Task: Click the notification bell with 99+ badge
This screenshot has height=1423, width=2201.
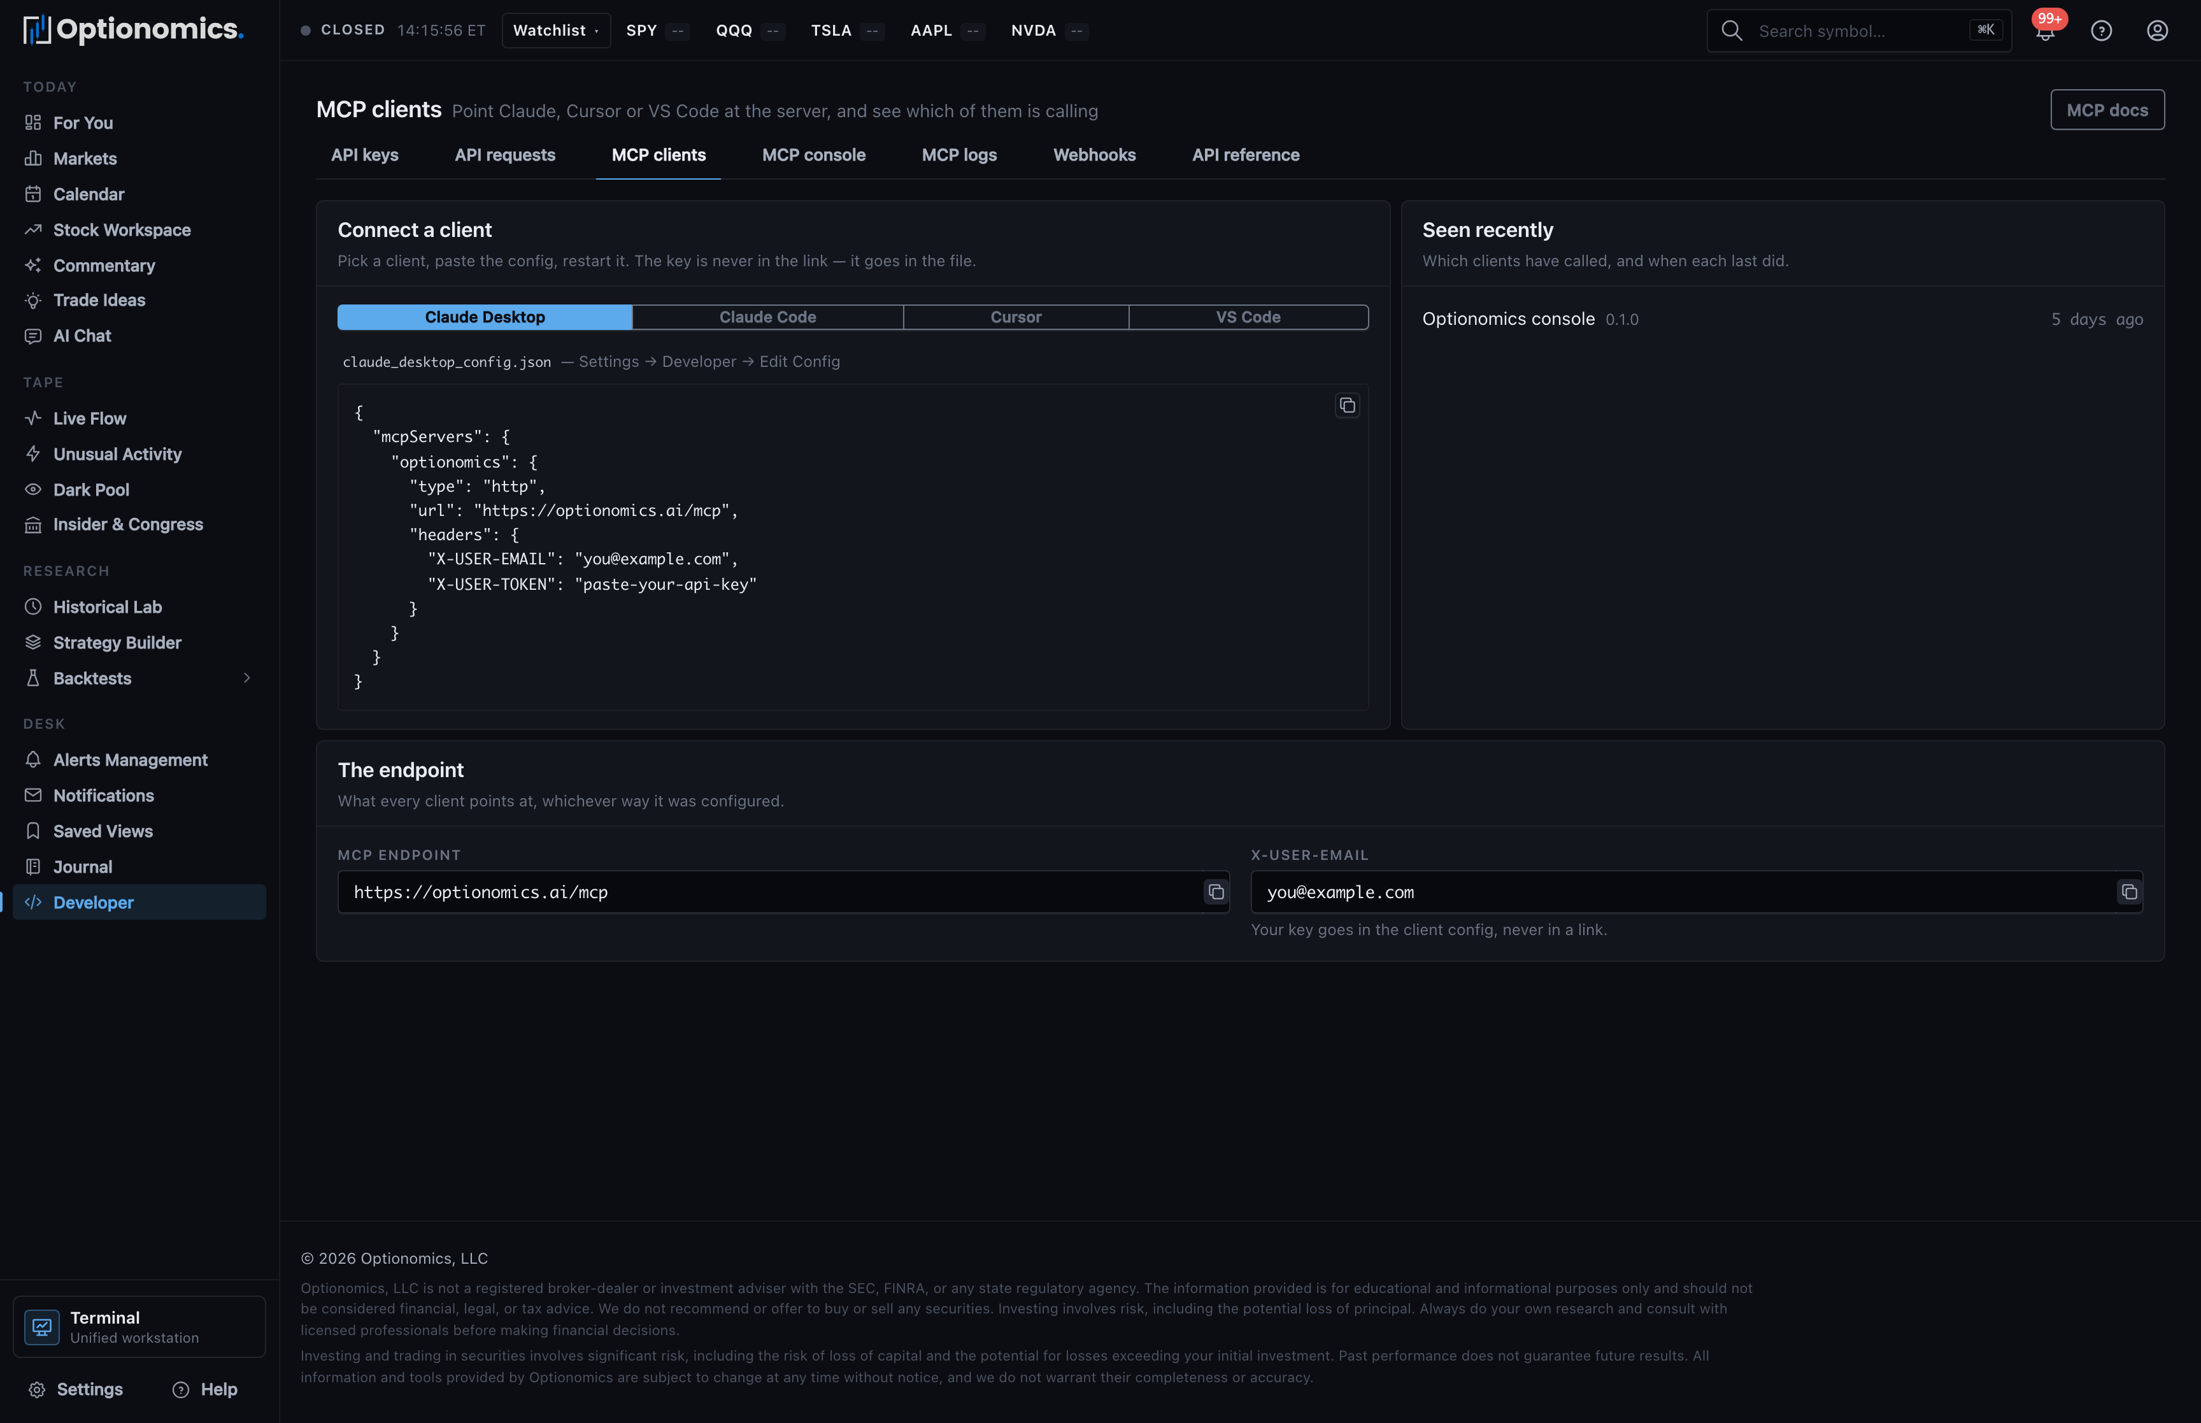Action: coord(2046,31)
